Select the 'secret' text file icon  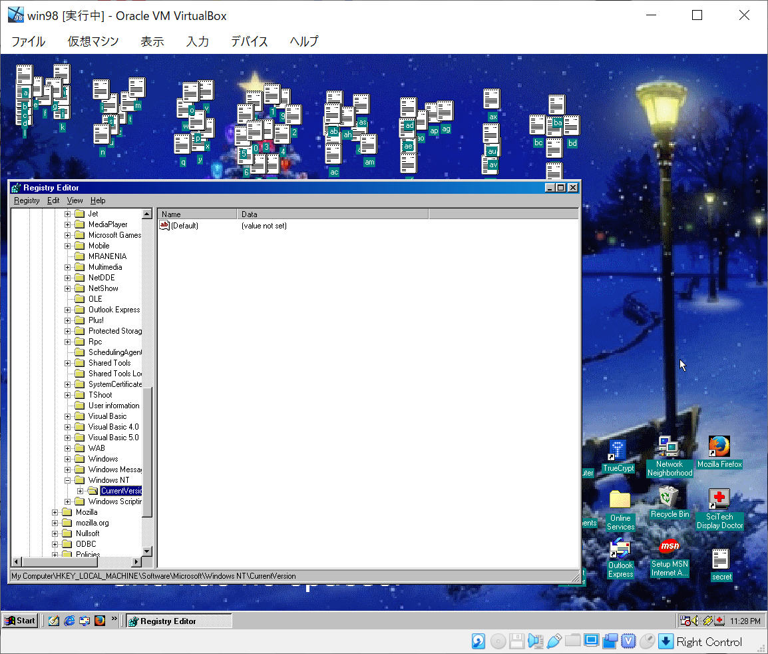click(x=721, y=565)
